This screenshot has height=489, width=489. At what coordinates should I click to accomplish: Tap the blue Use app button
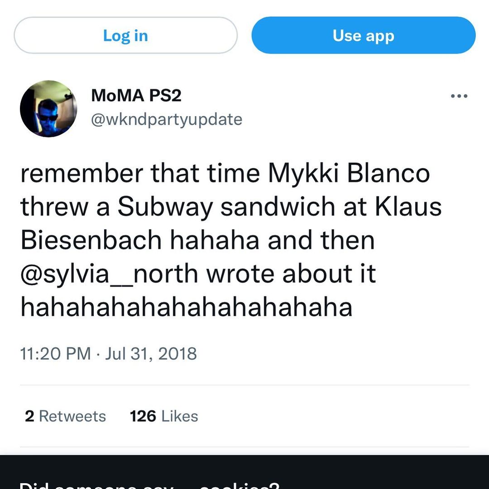[363, 35]
